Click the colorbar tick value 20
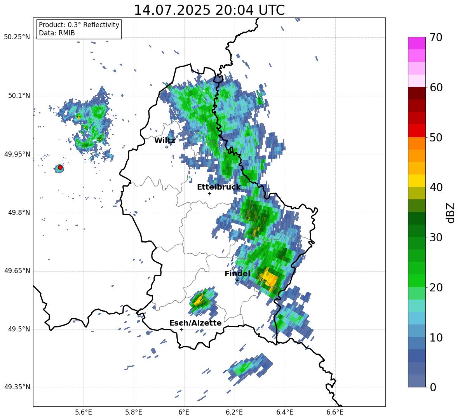The height and width of the screenshot is (420, 460). pos(436,287)
